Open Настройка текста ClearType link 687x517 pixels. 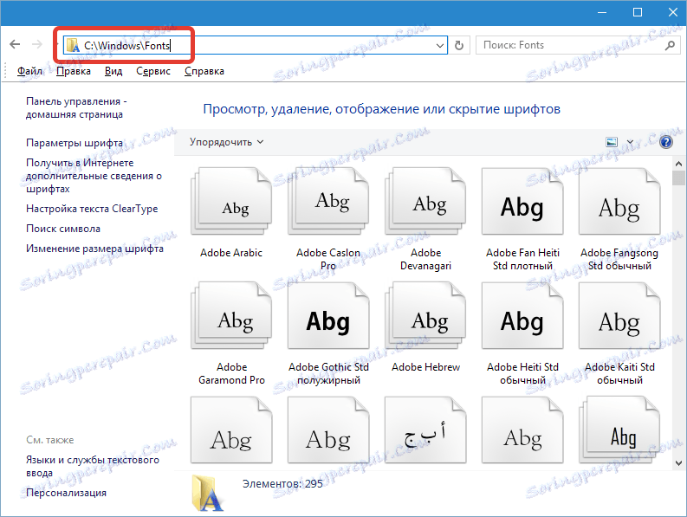point(92,209)
